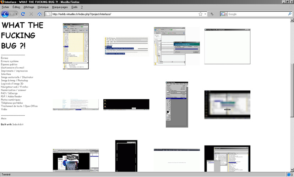Click in the Google search field
The image size is (294, 177).
coord(256,14)
